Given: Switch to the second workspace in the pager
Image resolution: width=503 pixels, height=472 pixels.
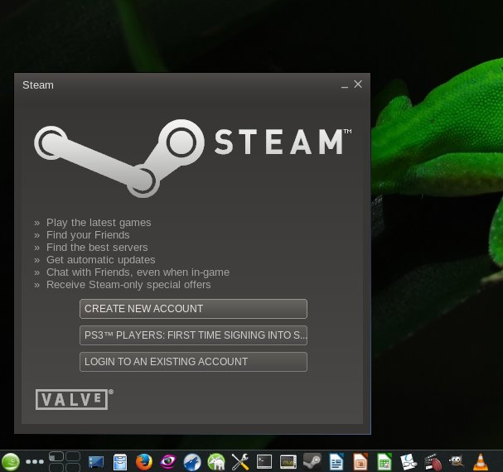Looking at the screenshot, I should coord(73,456).
